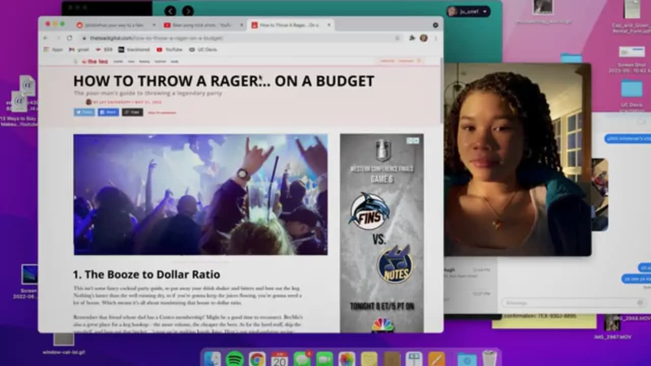This screenshot has height=366, width=651.
Task: Open the UC Davis bookmark
Action: [203, 50]
